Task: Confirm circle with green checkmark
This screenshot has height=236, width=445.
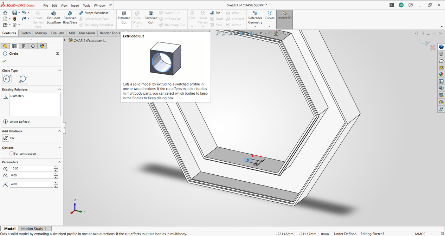Action: (x=4, y=61)
